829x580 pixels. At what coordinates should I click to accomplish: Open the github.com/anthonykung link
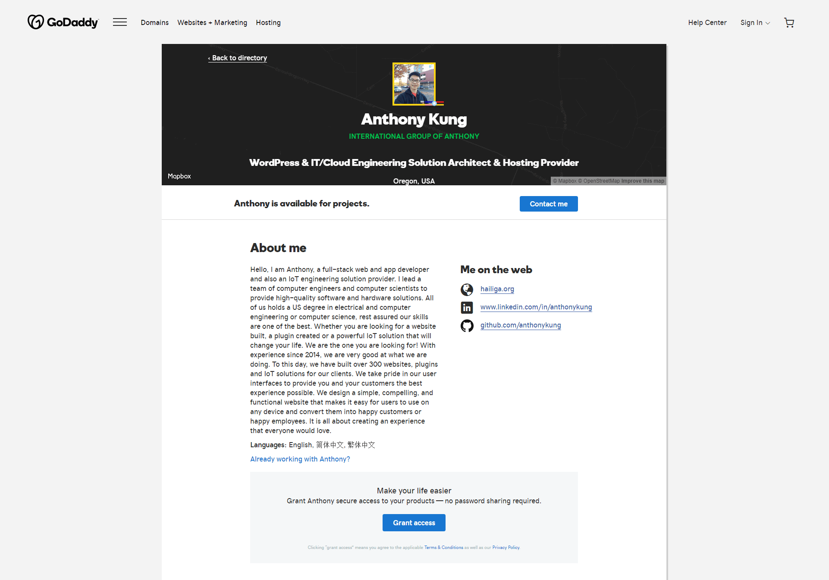(520, 325)
